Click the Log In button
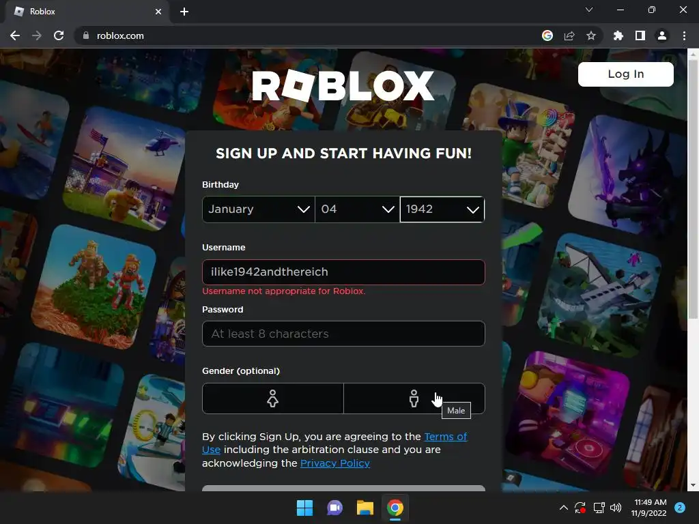 coord(626,74)
